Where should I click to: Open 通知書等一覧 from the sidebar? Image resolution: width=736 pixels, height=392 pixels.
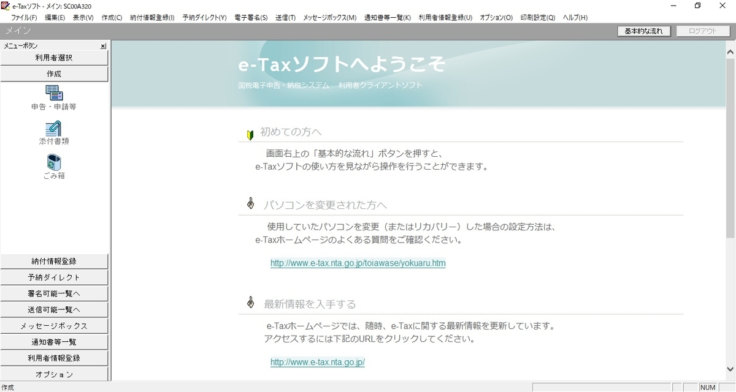click(x=54, y=342)
